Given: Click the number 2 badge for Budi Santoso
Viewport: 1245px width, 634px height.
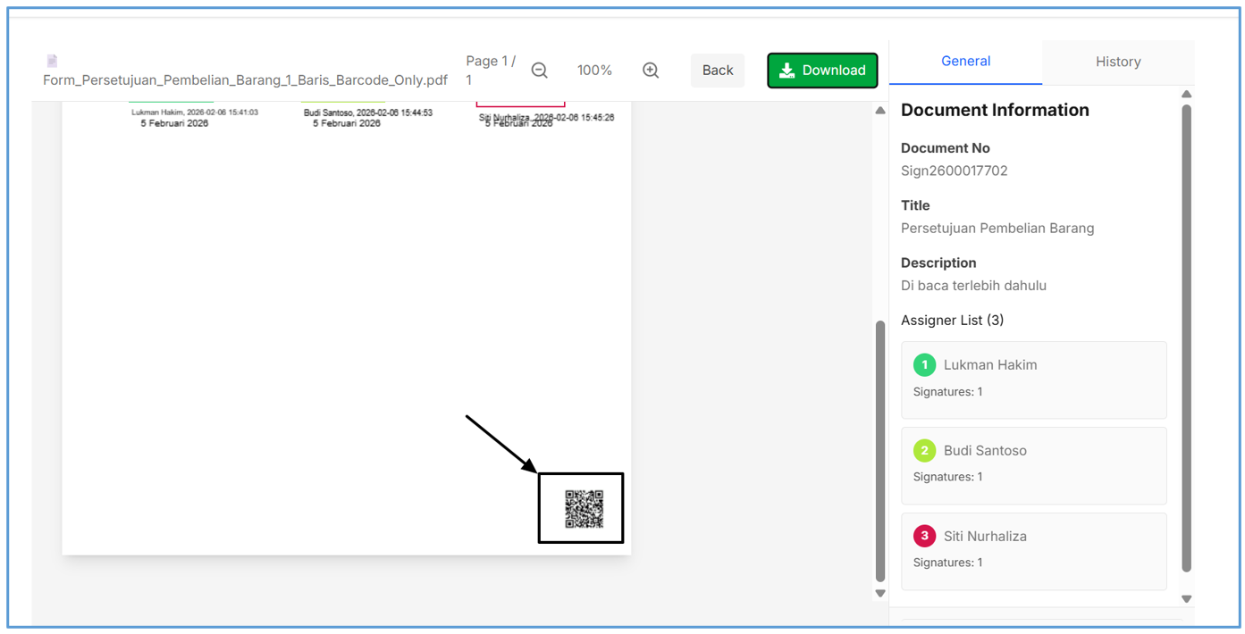Looking at the screenshot, I should coord(924,450).
